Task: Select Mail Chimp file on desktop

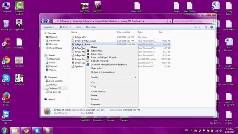Action: (189, 7)
